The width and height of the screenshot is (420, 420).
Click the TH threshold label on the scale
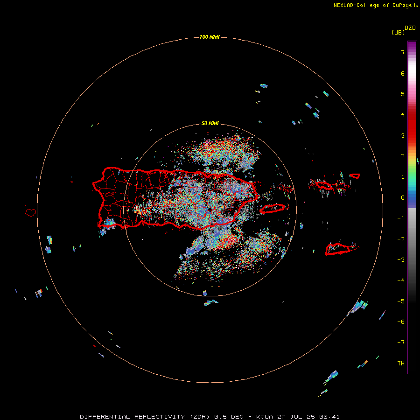(401, 364)
